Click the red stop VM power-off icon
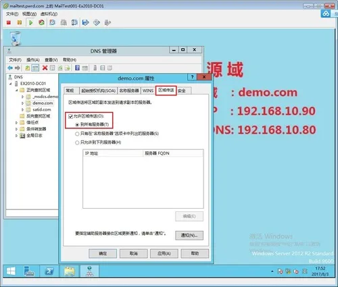 click(9, 22)
